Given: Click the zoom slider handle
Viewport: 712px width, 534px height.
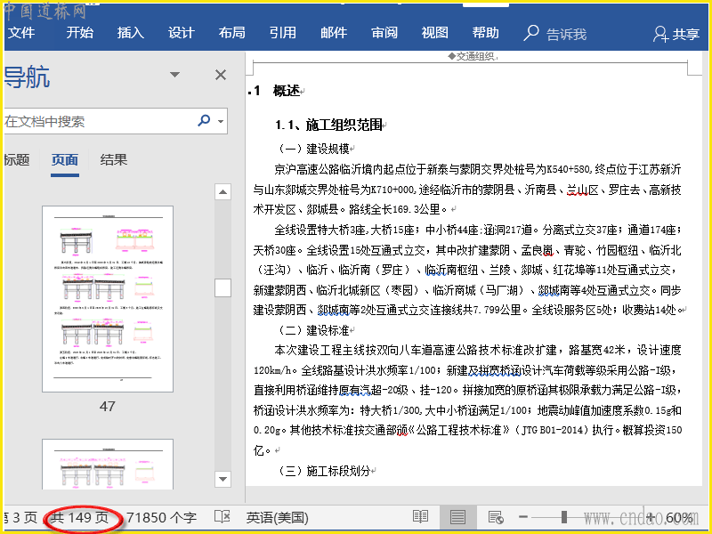Looking at the screenshot, I should [564, 517].
